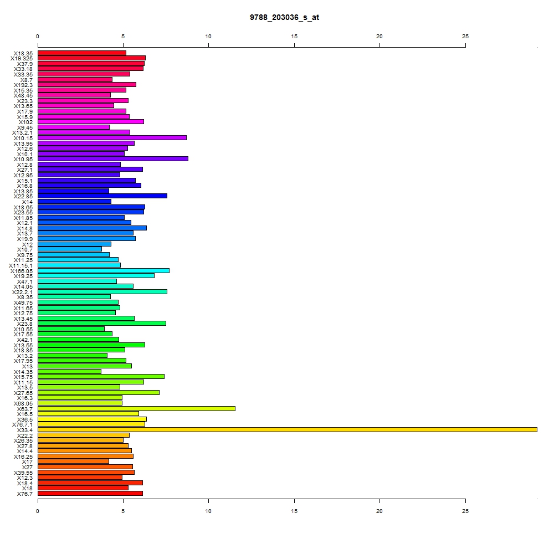The height and width of the screenshot is (554, 554).
Task: Select the bottom red bar for X76.7
Action: 90,493
